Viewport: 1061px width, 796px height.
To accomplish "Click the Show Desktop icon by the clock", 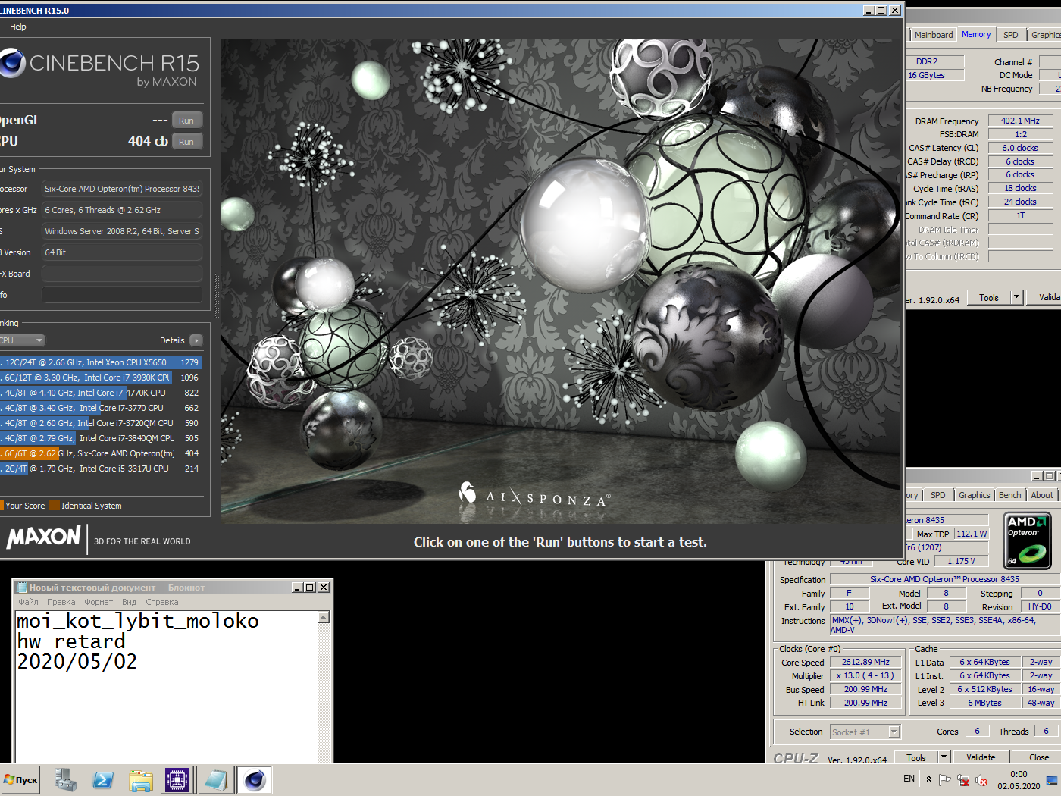I will (x=1052, y=779).
